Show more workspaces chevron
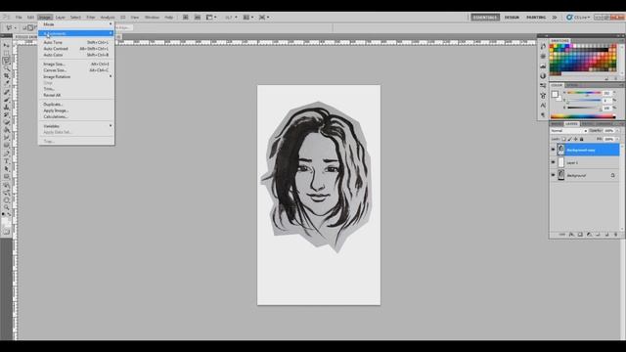This screenshot has width=626, height=352. click(x=555, y=18)
